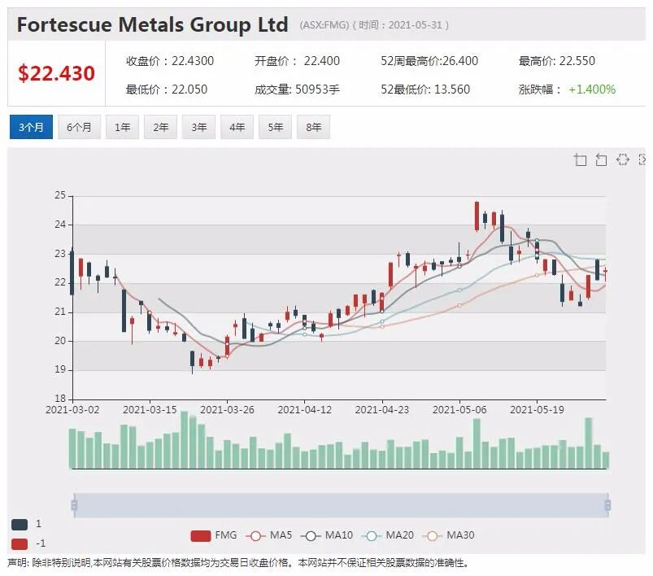Click the 52最低价 13.560 value
The width and height of the screenshot is (653, 576).
(x=425, y=89)
